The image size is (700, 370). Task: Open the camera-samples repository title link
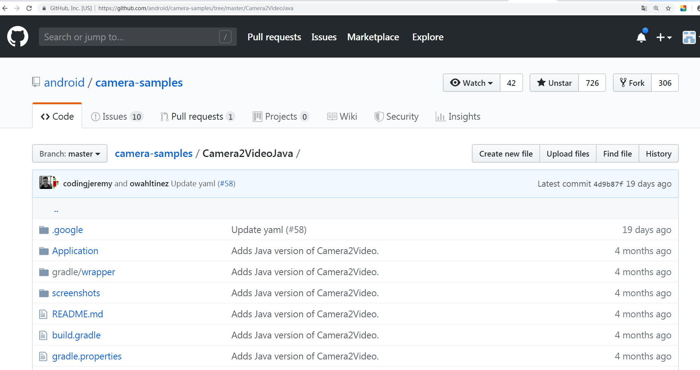[139, 82]
